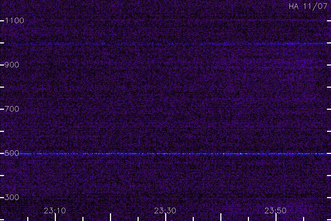Click the HA 11/07 date label
Image resolution: width=331 pixels, height=221 pixels.
pos(308,6)
